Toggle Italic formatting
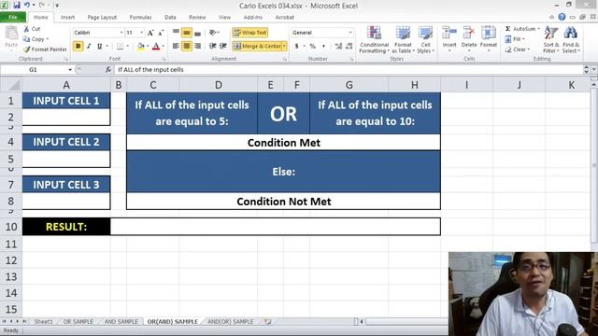This screenshot has width=598, height=336. pyautogui.click(x=89, y=46)
